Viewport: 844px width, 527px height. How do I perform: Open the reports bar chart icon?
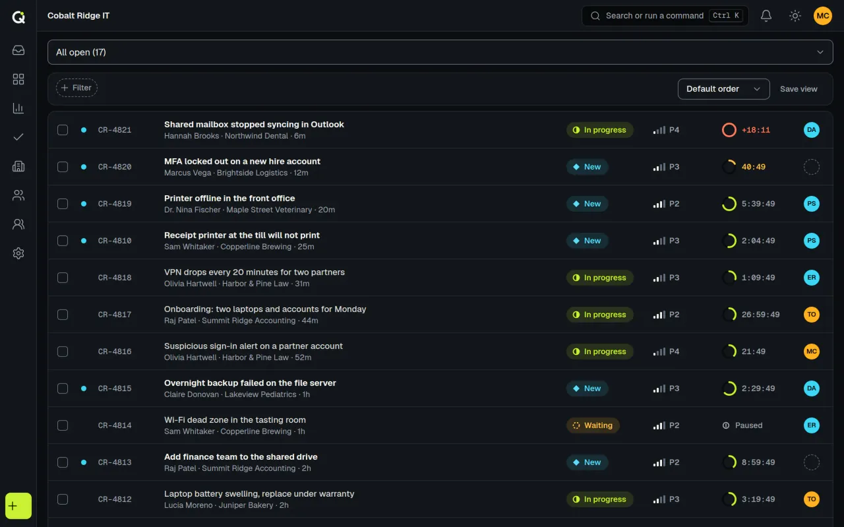coord(18,108)
